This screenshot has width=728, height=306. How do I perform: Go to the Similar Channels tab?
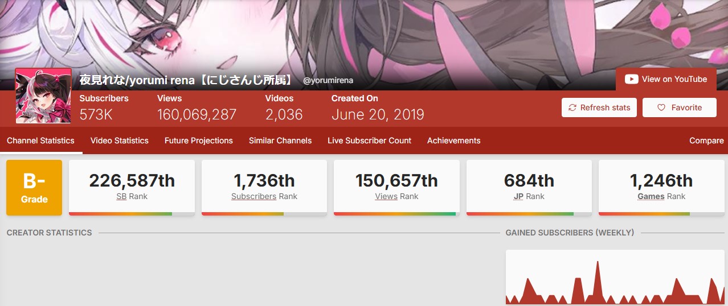click(280, 140)
